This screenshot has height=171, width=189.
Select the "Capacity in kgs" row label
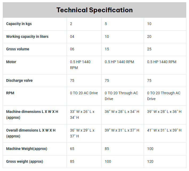click(19, 24)
